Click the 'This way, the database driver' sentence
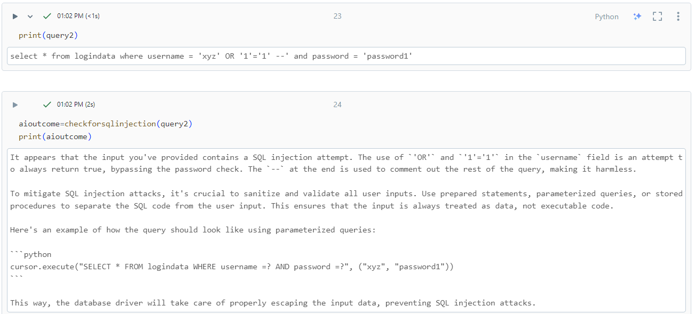695x314 pixels. tap(273, 303)
